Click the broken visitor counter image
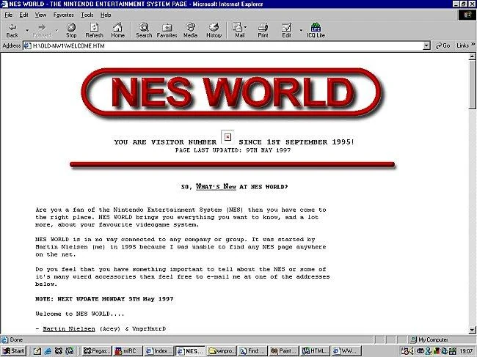 [x=227, y=137]
